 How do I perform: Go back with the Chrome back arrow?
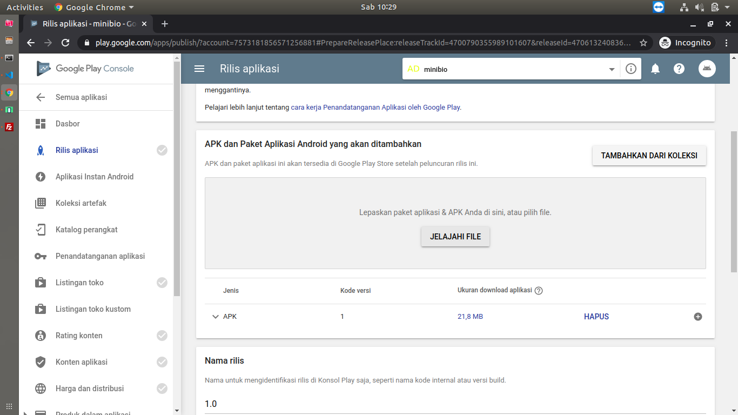point(31,43)
